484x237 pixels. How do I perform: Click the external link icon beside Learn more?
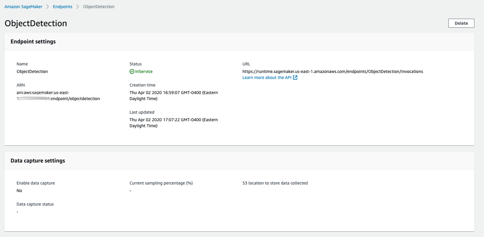point(295,77)
